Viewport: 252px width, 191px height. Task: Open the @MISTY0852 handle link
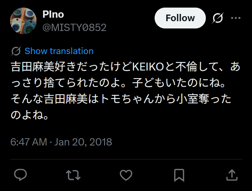pos(74,28)
